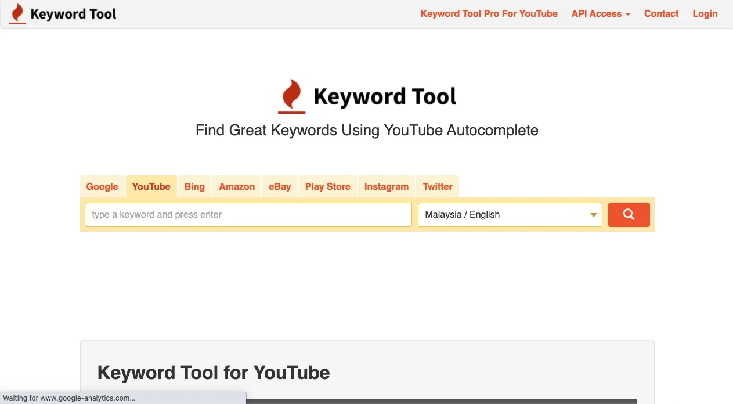Click the flame logo in the top navigation bar
This screenshot has height=404, width=733.
click(18, 14)
